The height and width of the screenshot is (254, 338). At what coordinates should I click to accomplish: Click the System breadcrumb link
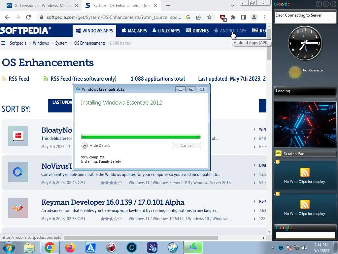pos(61,43)
